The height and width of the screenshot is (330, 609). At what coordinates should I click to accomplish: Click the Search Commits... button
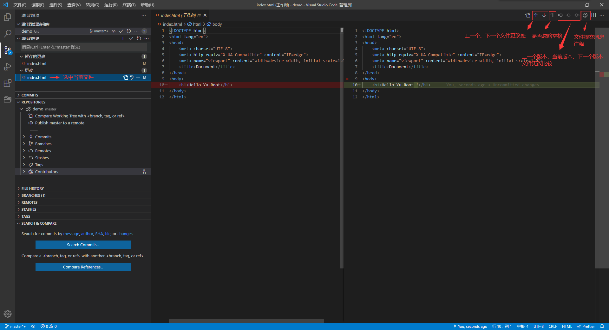point(83,245)
